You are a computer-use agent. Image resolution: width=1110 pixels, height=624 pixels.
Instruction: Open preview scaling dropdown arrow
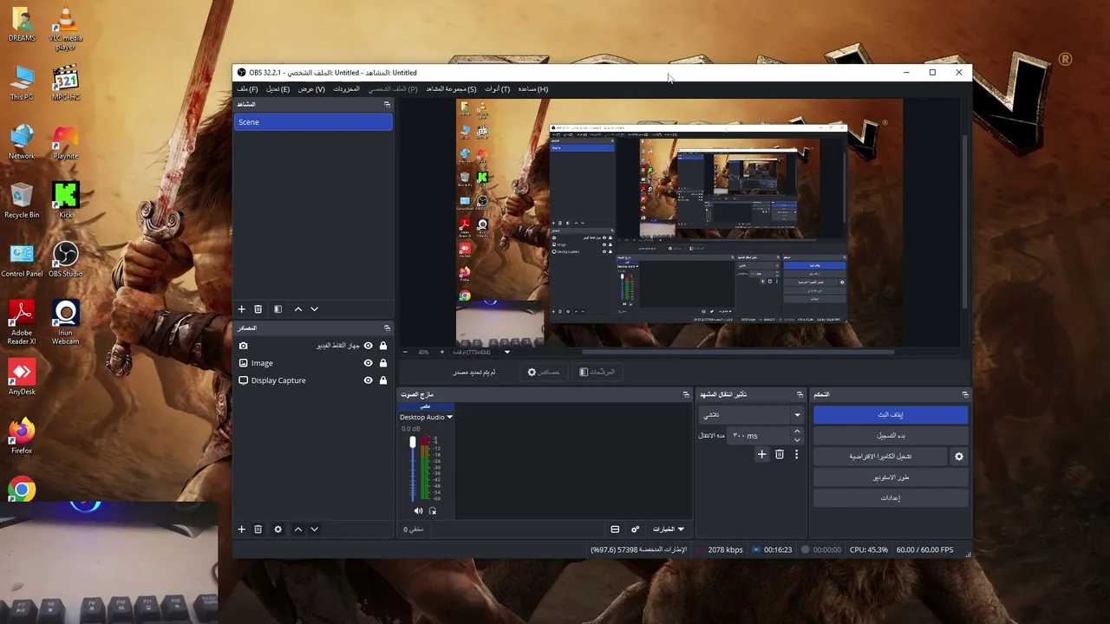pos(507,352)
